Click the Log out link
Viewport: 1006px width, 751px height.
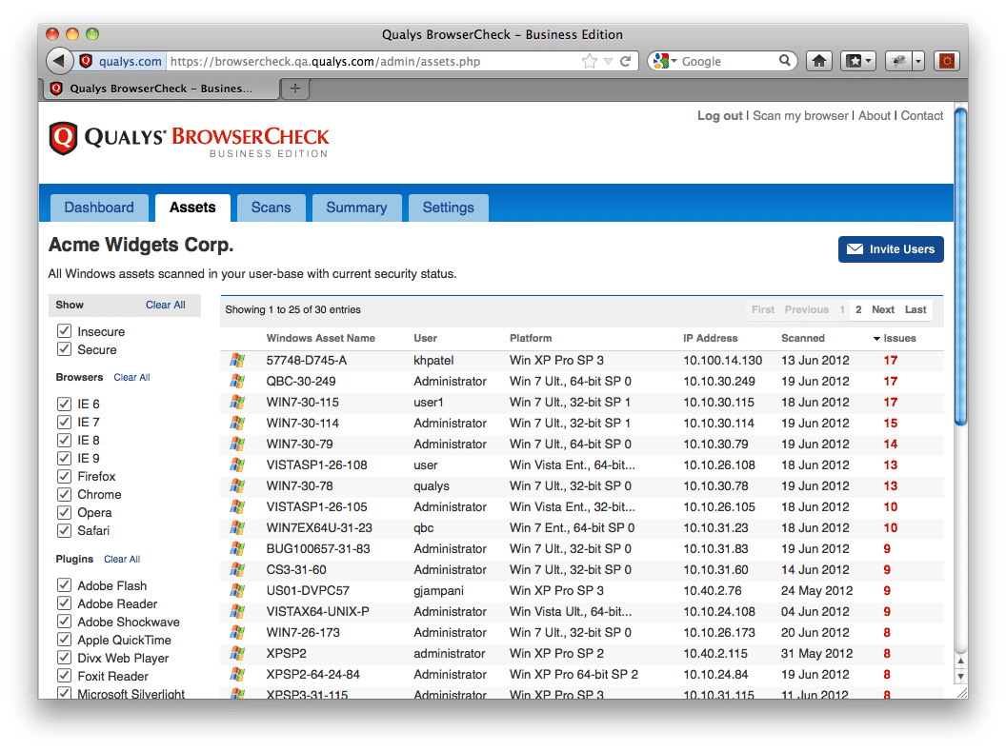[720, 116]
